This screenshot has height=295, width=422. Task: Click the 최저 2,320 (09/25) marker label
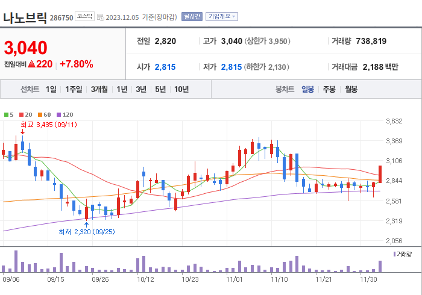pyautogui.click(x=87, y=232)
